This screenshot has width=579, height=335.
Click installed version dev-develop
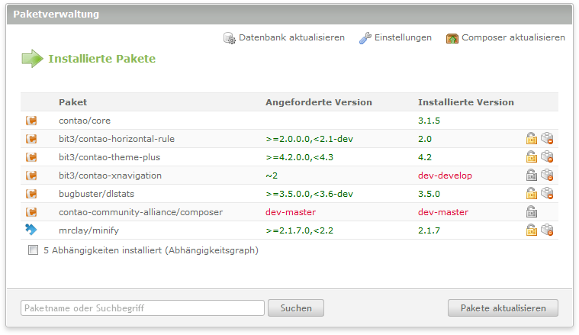445,176
